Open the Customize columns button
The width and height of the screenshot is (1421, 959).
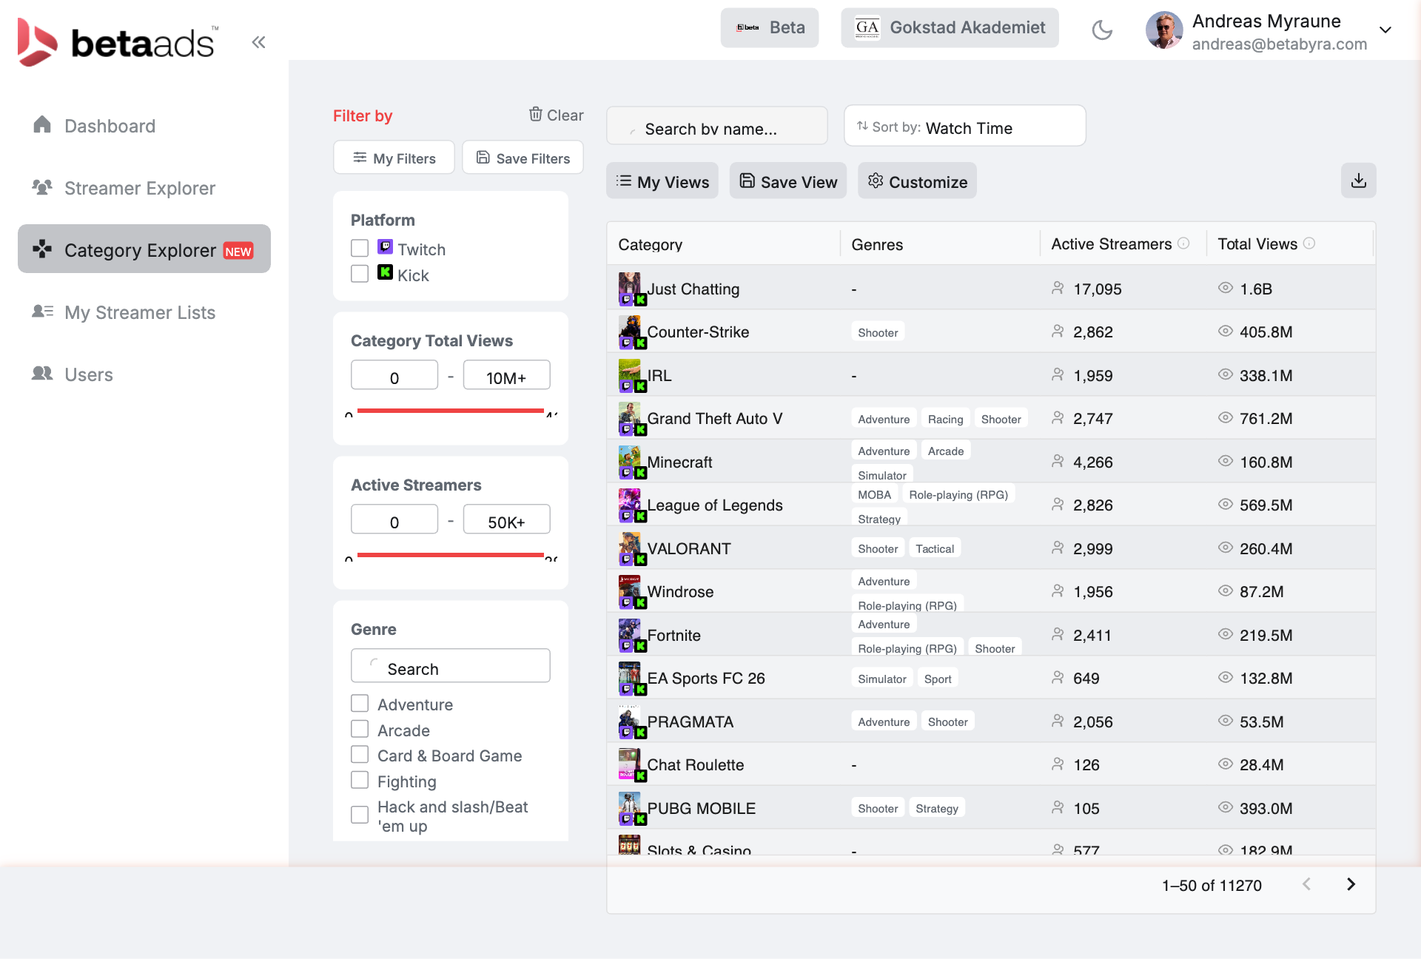click(917, 181)
